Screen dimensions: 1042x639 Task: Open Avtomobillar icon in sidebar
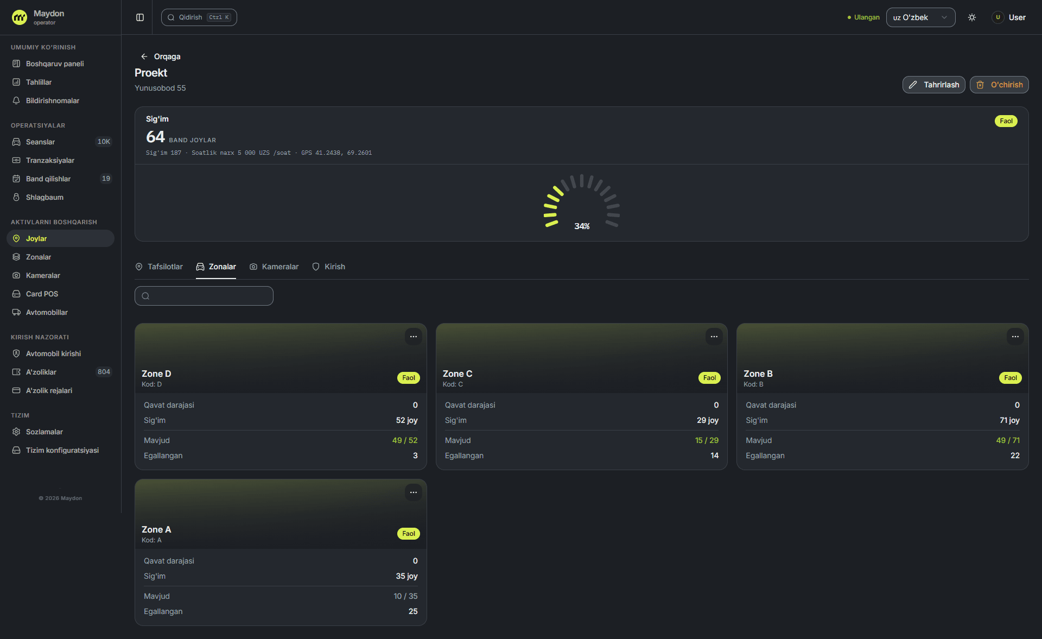tap(16, 312)
